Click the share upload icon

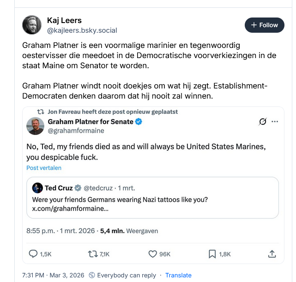272,253
